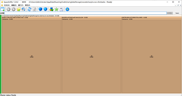Rescan the current zoomed view document icon
Screen dimensions: 182x96
35,9
